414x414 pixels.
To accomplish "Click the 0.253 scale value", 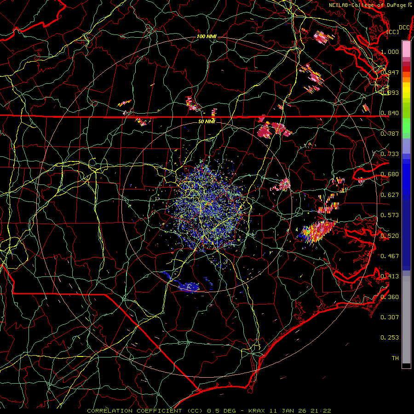I will pyautogui.click(x=390, y=338).
